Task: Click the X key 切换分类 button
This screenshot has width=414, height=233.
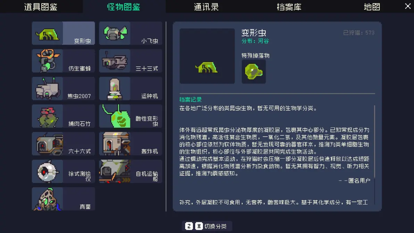Action: click(199, 226)
